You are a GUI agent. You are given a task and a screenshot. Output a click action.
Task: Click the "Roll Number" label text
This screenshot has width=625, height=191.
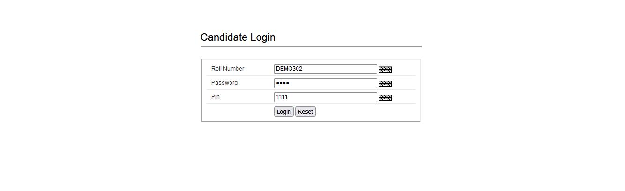(x=228, y=69)
